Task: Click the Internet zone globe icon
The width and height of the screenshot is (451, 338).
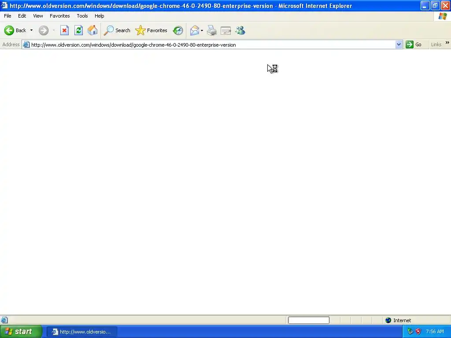Action: point(388,320)
